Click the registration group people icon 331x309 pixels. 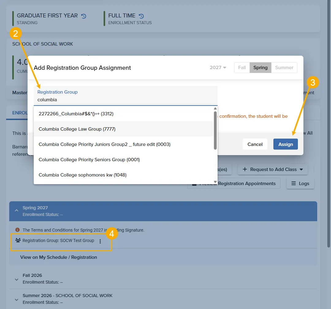click(x=18, y=240)
